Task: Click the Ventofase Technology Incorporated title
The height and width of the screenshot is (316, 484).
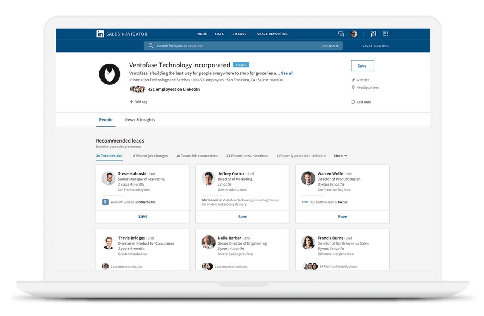Action: pos(180,65)
